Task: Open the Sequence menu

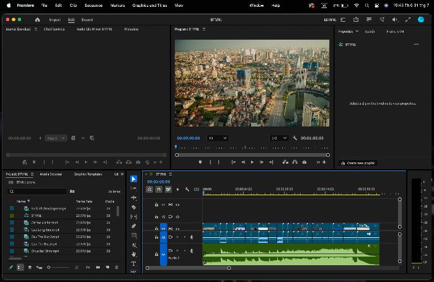Action: (94, 5)
